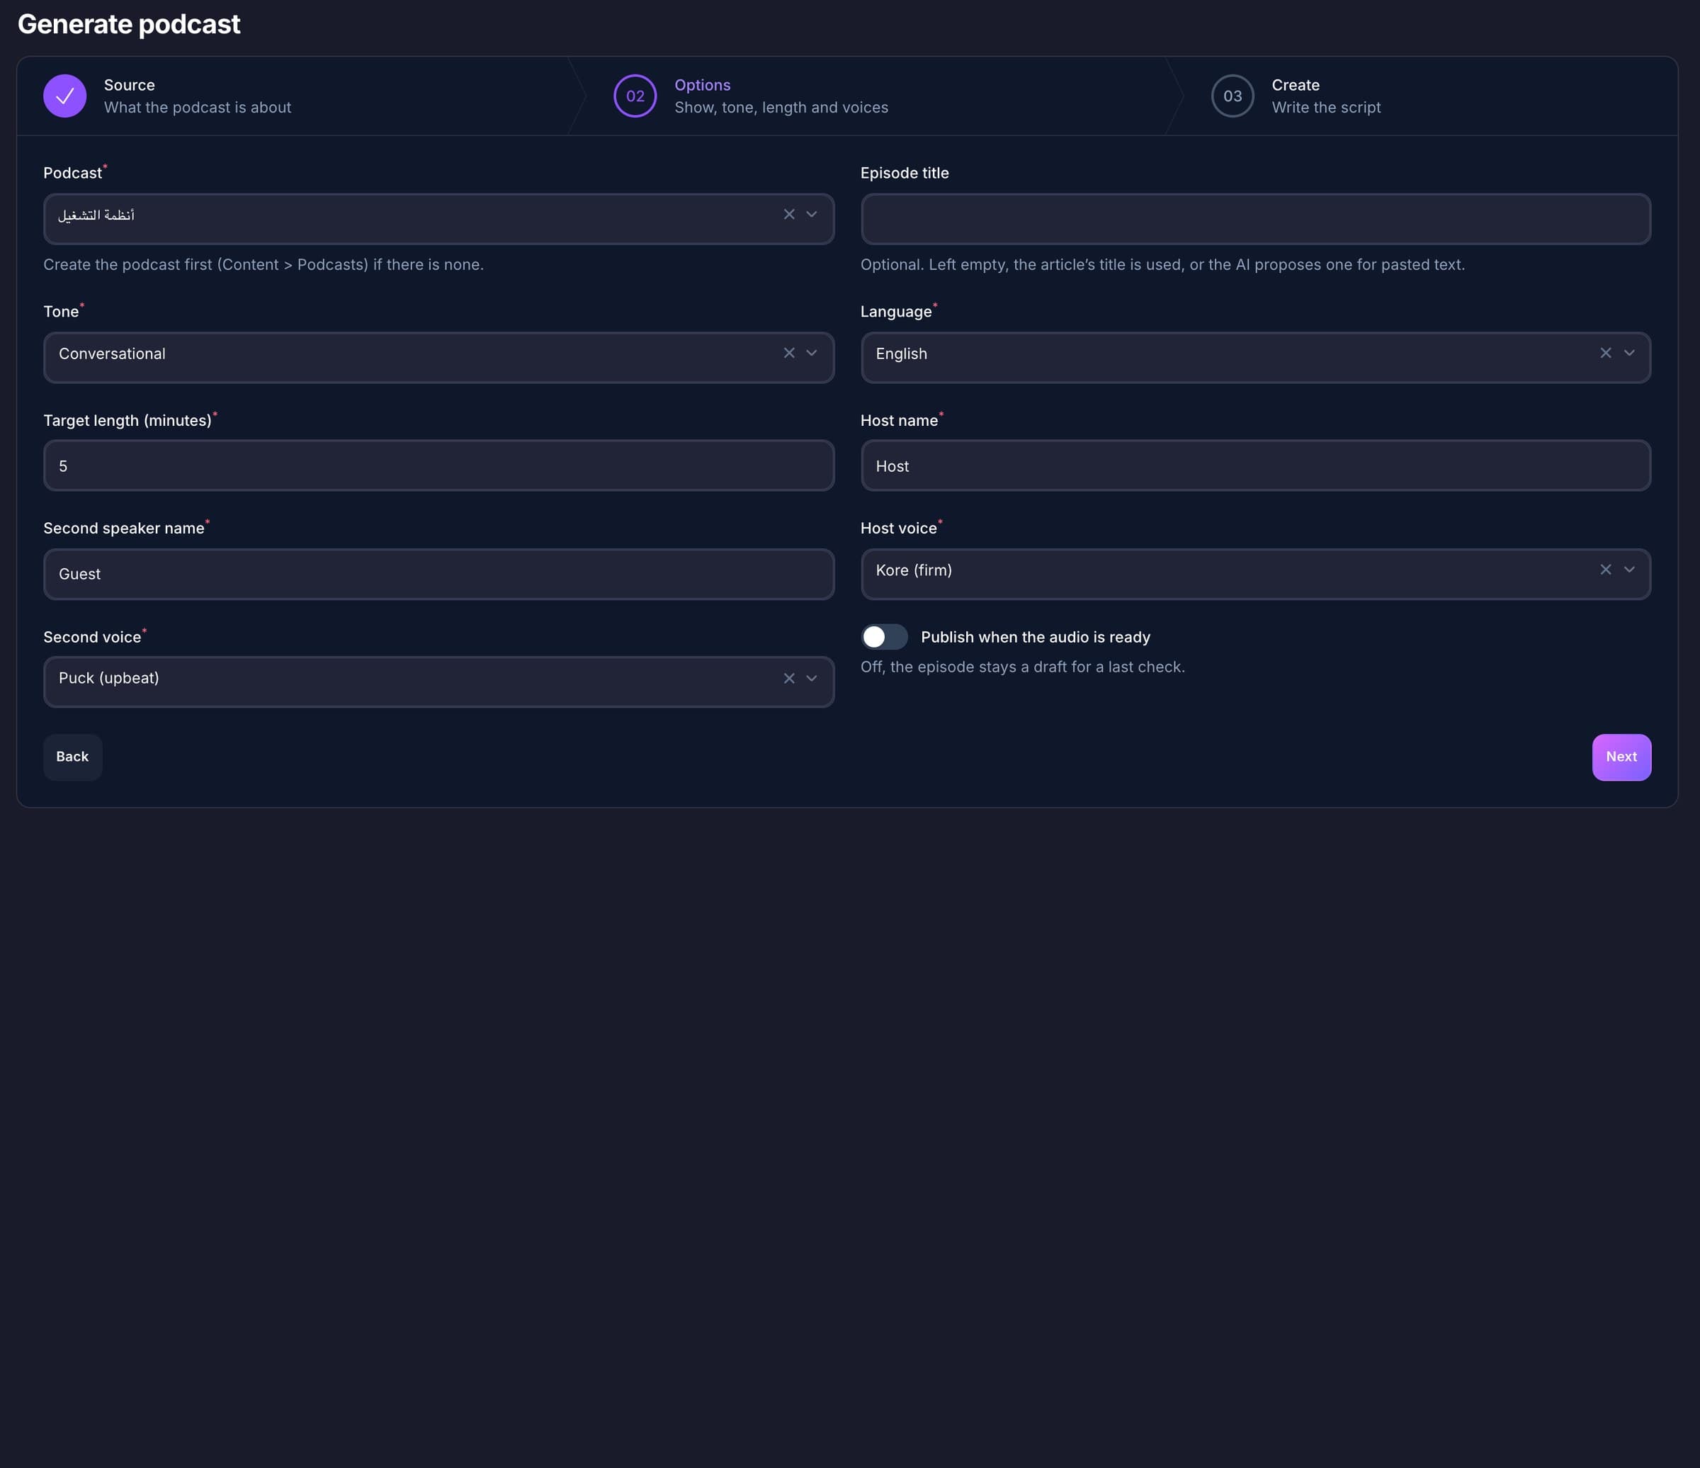The width and height of the screenshot is (1700, 1468).
Task: Toggle Publish when the audio is ready
Action: (x=883, y=637)
